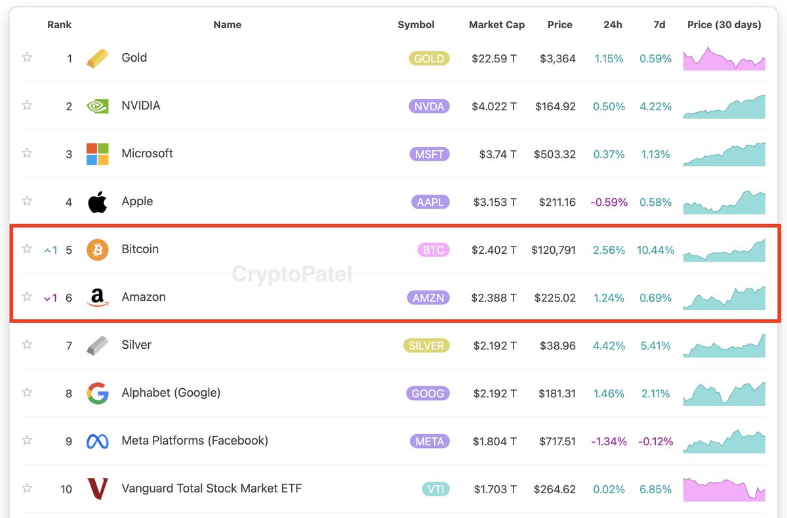
Task: Star Vanguard Total Stock Market ETF
Action: 27,488
